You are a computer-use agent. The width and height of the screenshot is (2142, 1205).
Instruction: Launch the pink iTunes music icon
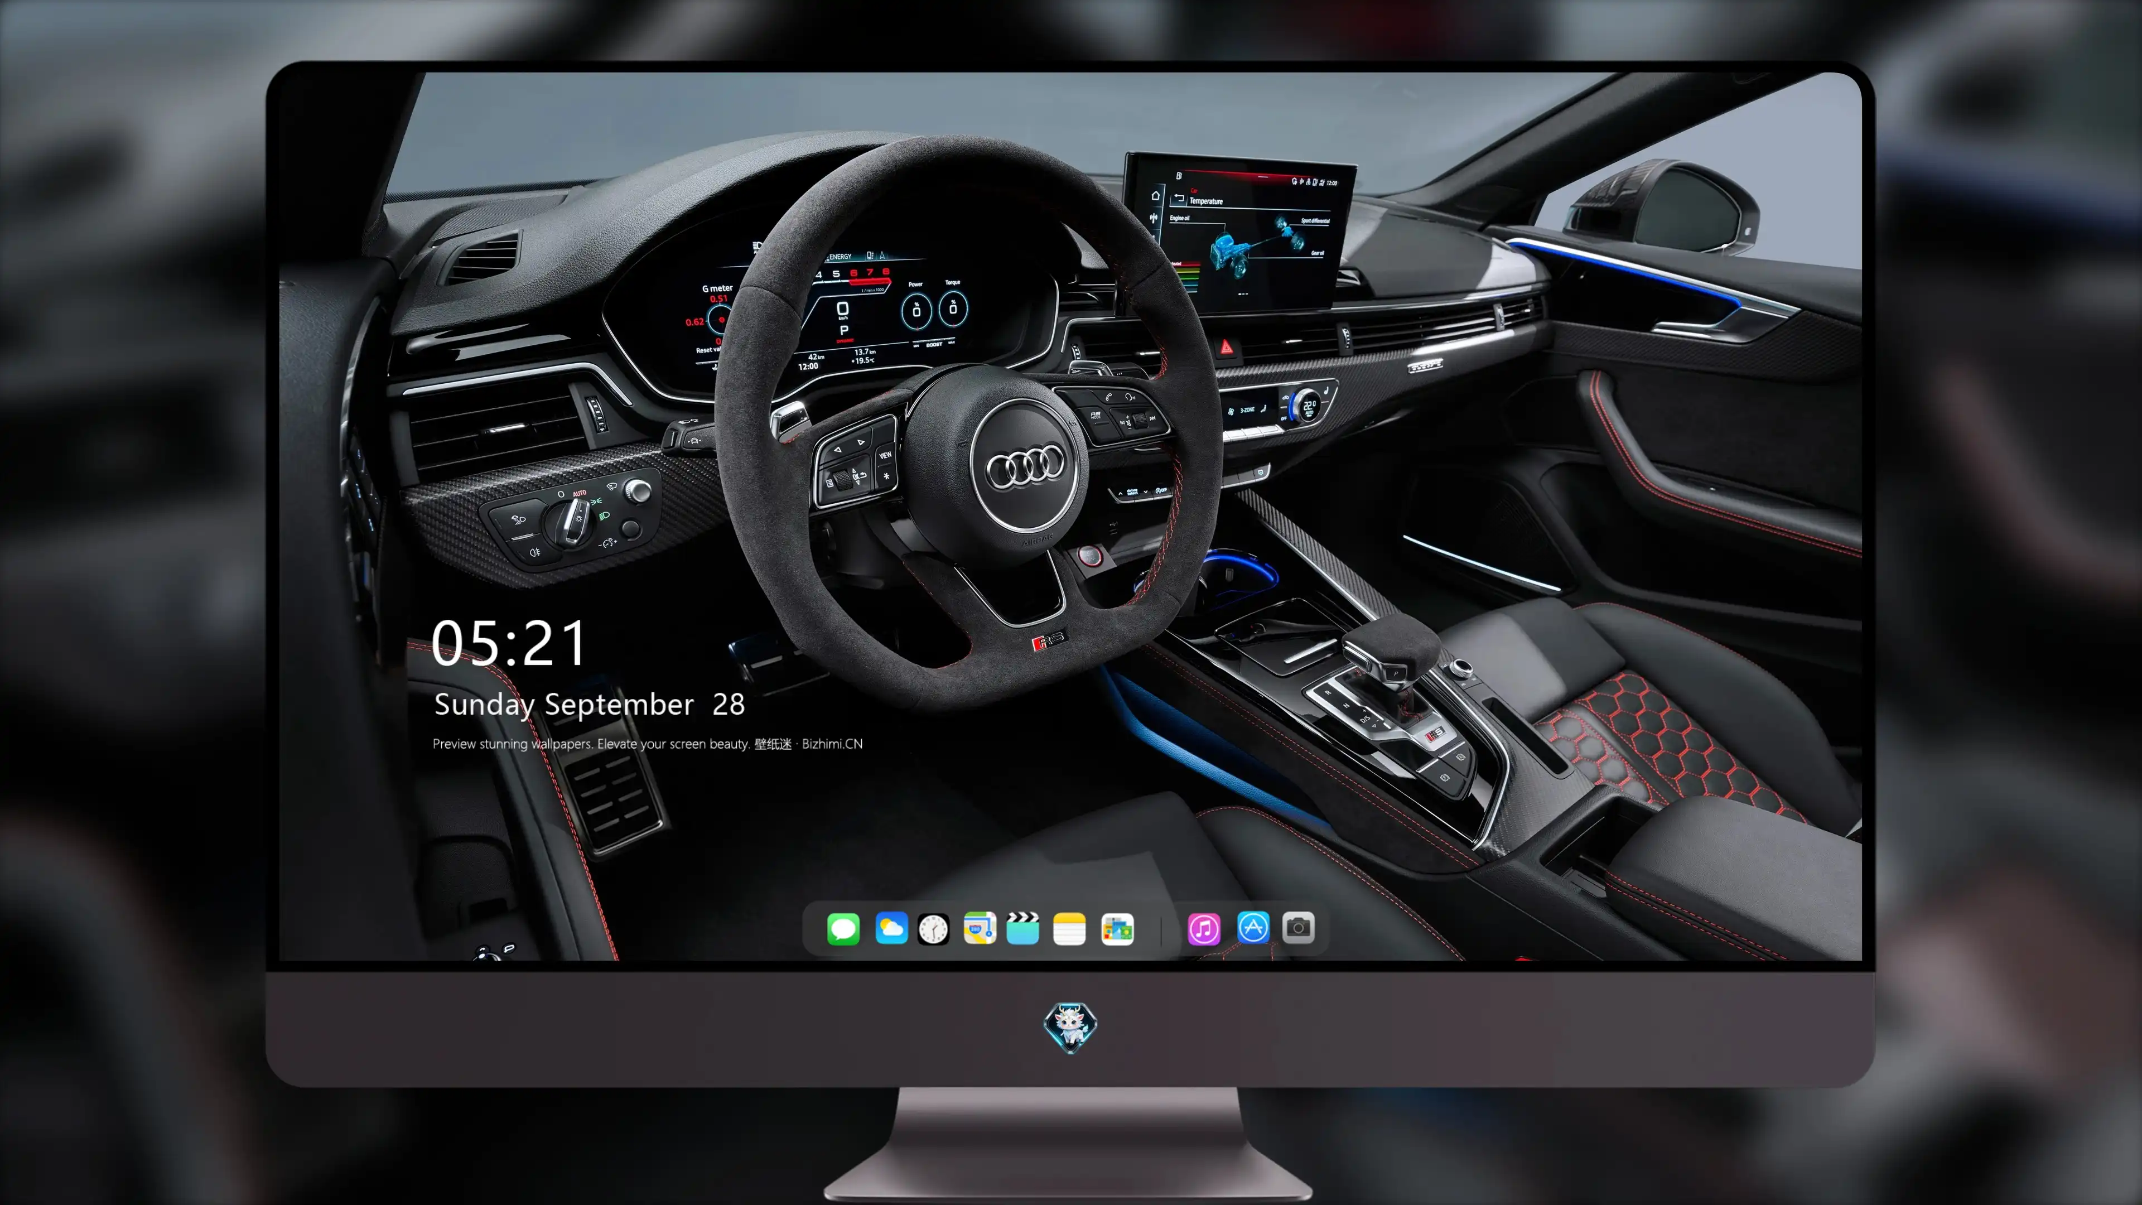click(x=1204, y=929)
